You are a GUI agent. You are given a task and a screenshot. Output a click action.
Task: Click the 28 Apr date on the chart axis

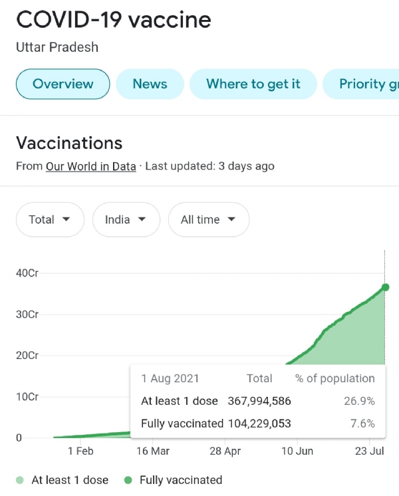225,451
